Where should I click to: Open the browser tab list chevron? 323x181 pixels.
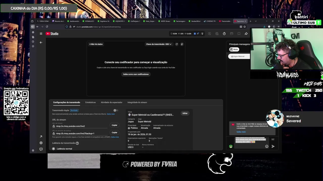pos(256,21)
